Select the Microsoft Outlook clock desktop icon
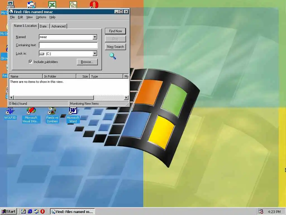Image resolution: width=286 pixels, height=215 pixels. click(73, 4)
